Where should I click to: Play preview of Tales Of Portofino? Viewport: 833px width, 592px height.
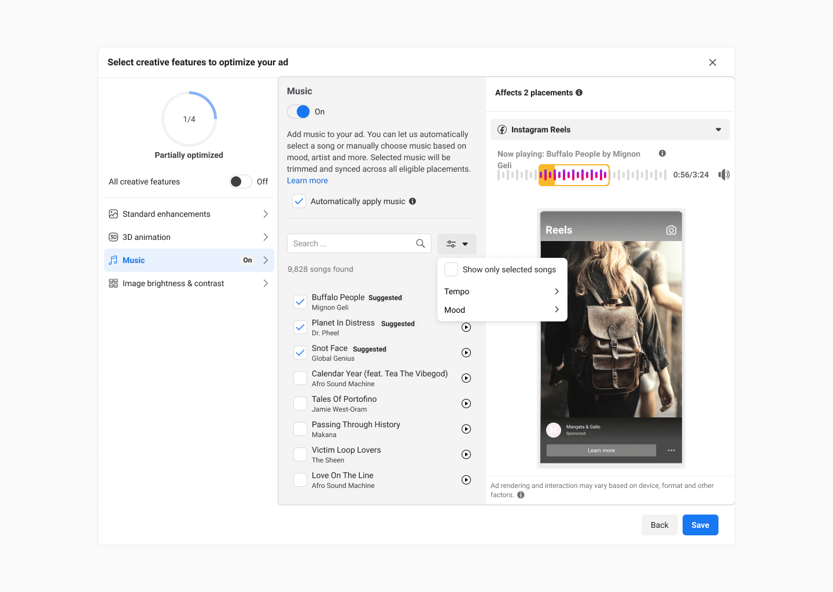click(x=466, y=404)
